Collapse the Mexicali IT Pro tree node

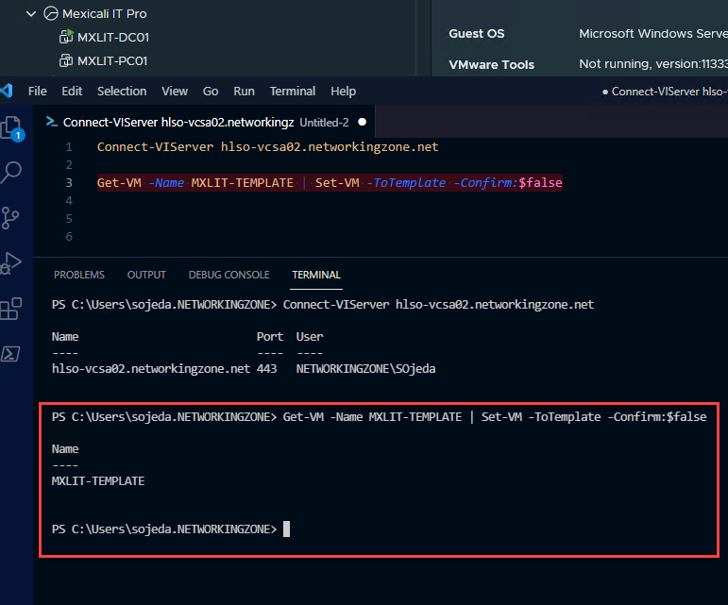31,14
